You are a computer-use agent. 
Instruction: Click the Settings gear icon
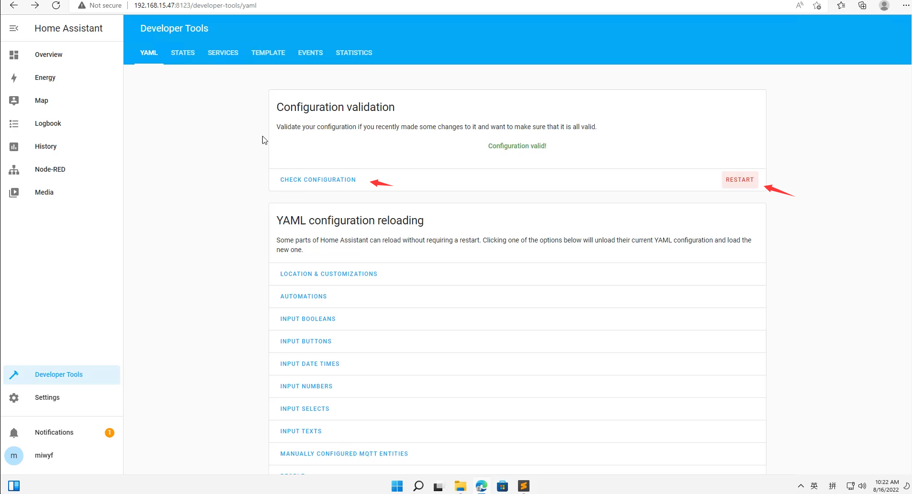[x=14, y=398]
